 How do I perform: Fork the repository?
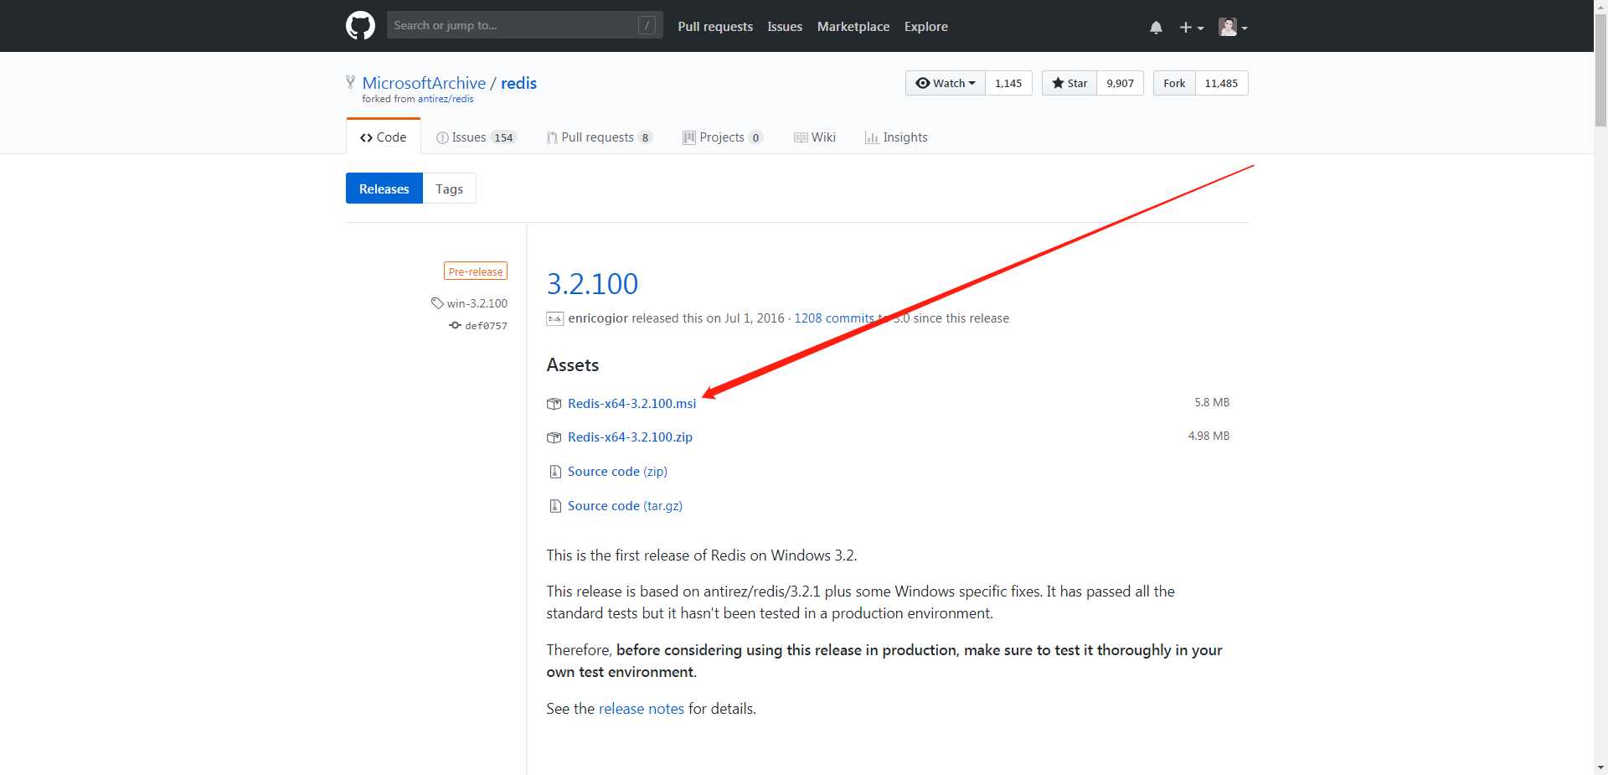(1174, 83)
